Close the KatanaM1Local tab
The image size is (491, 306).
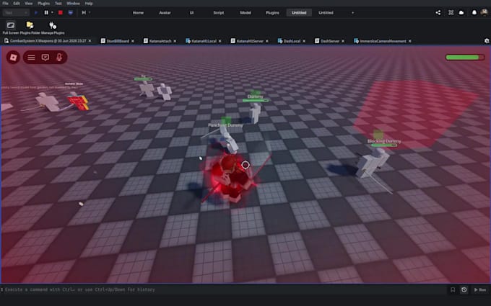pyautogui.click(x=220, y=41)
